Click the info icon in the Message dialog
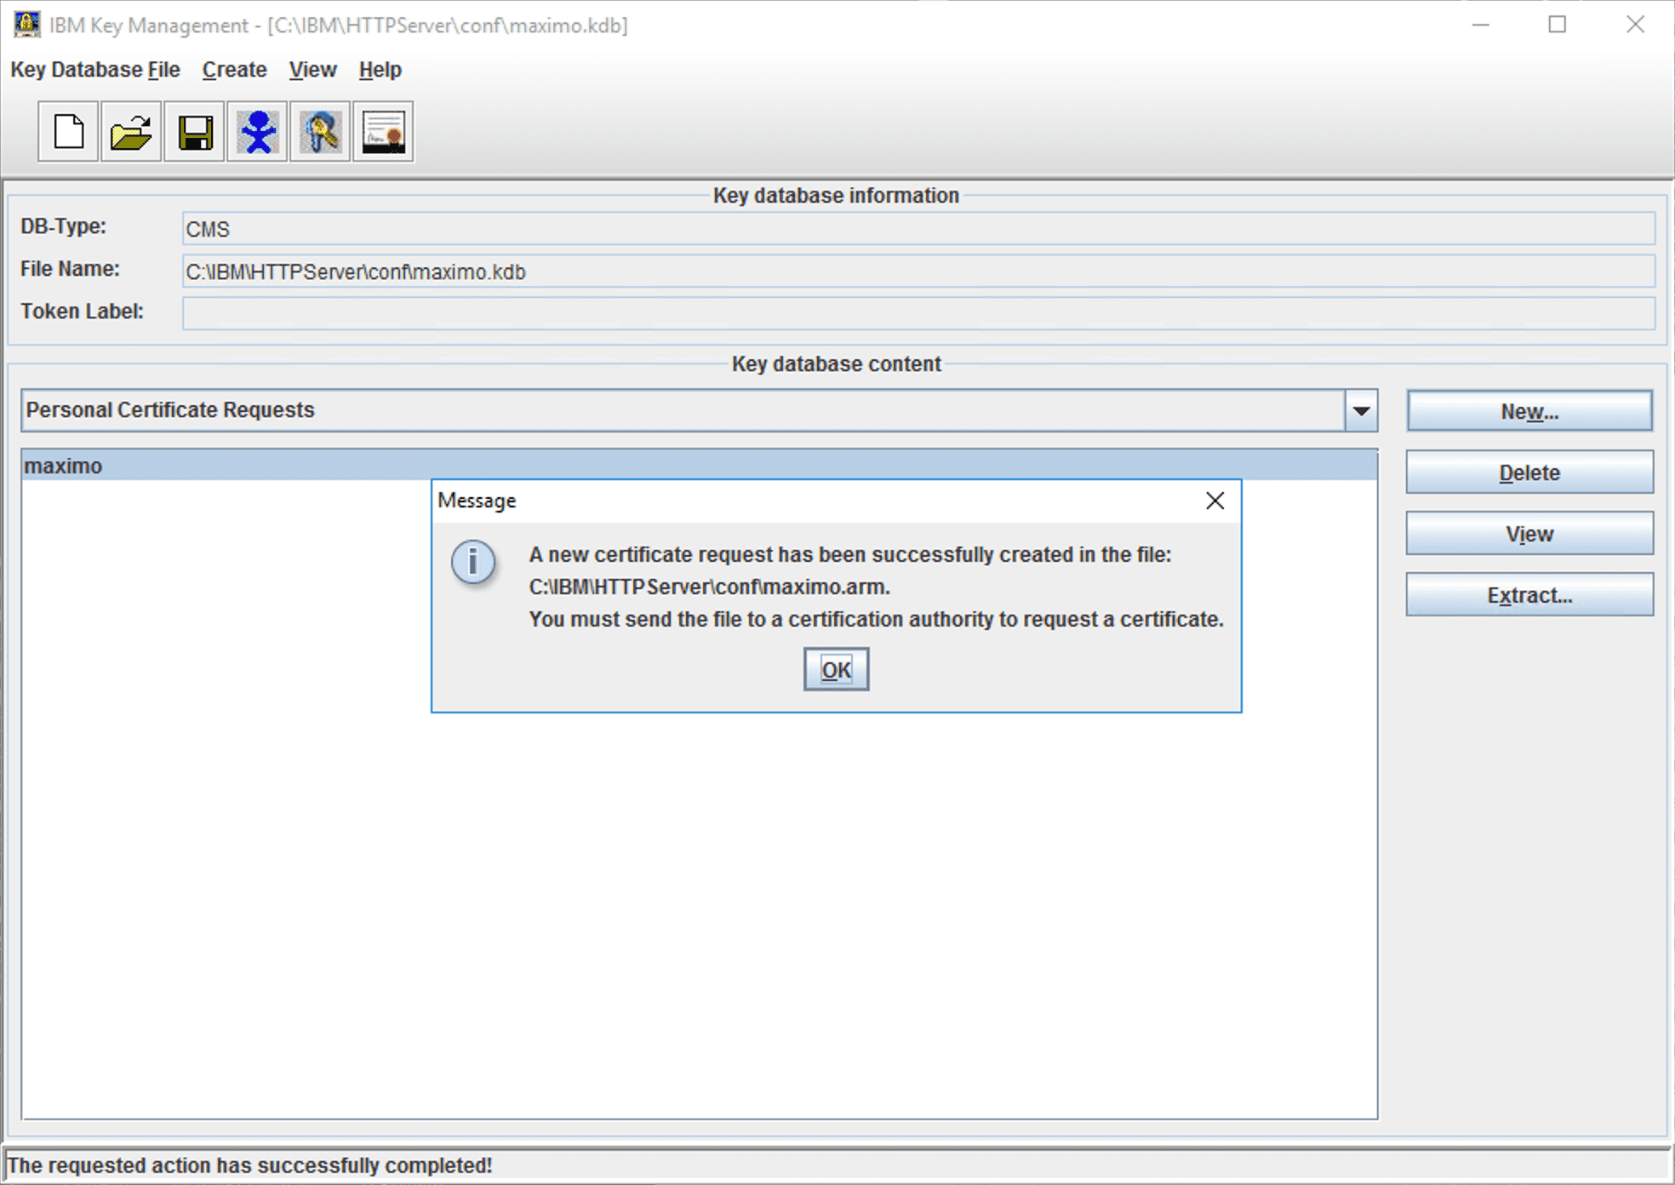This screenshot has width=1675, height=1185. tap(473, 562)
